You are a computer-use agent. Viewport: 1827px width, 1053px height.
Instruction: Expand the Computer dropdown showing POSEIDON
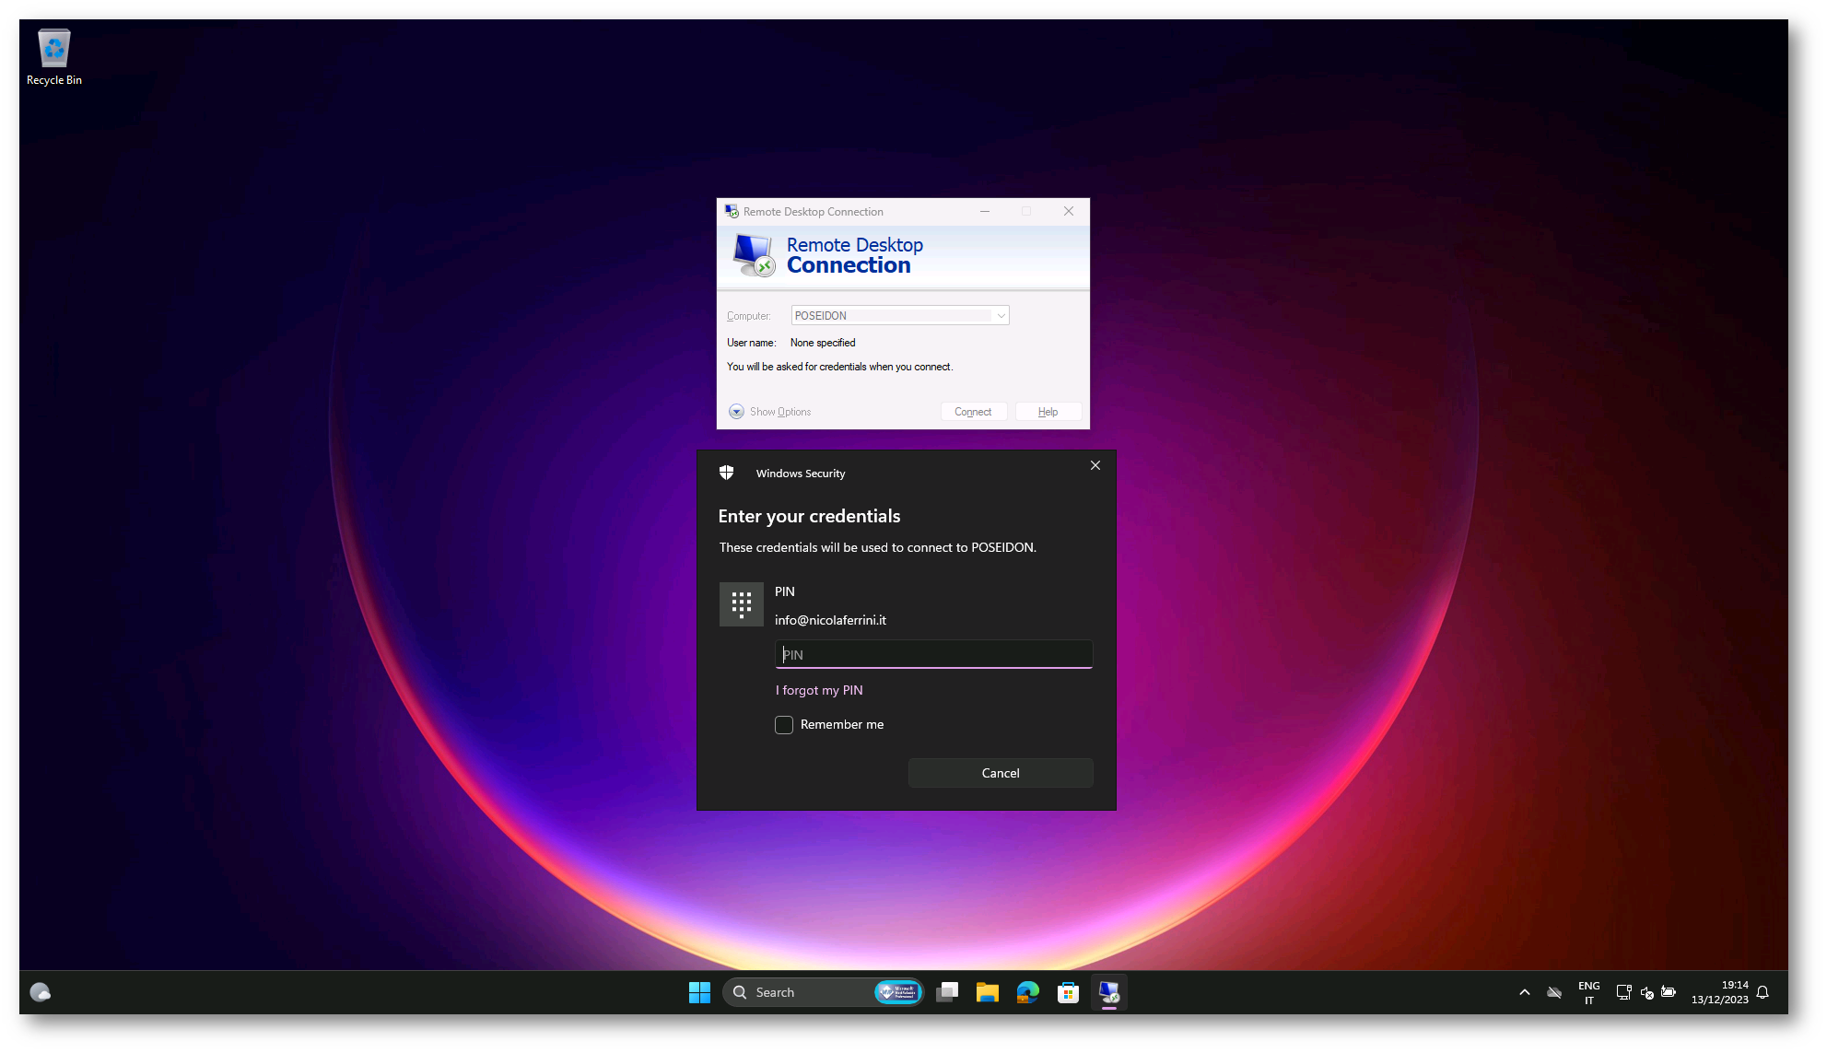[x=1001, y=316]
